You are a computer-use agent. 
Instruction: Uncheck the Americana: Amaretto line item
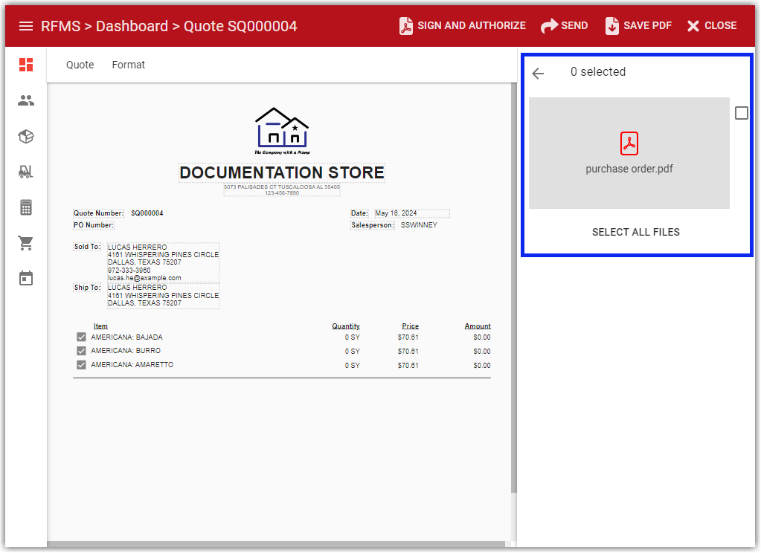(81, 365)
